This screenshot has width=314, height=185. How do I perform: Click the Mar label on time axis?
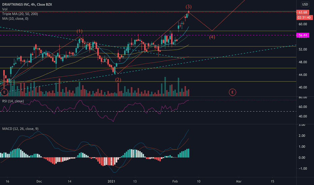pyautogui.click(x=239, y=181)
